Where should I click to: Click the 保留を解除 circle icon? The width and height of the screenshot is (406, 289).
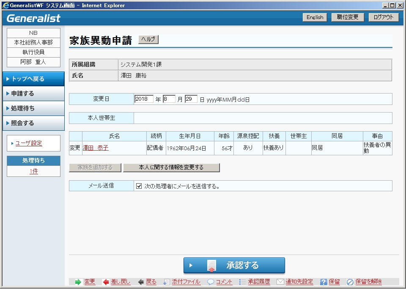pyautogui.click(x=350, y=282)
